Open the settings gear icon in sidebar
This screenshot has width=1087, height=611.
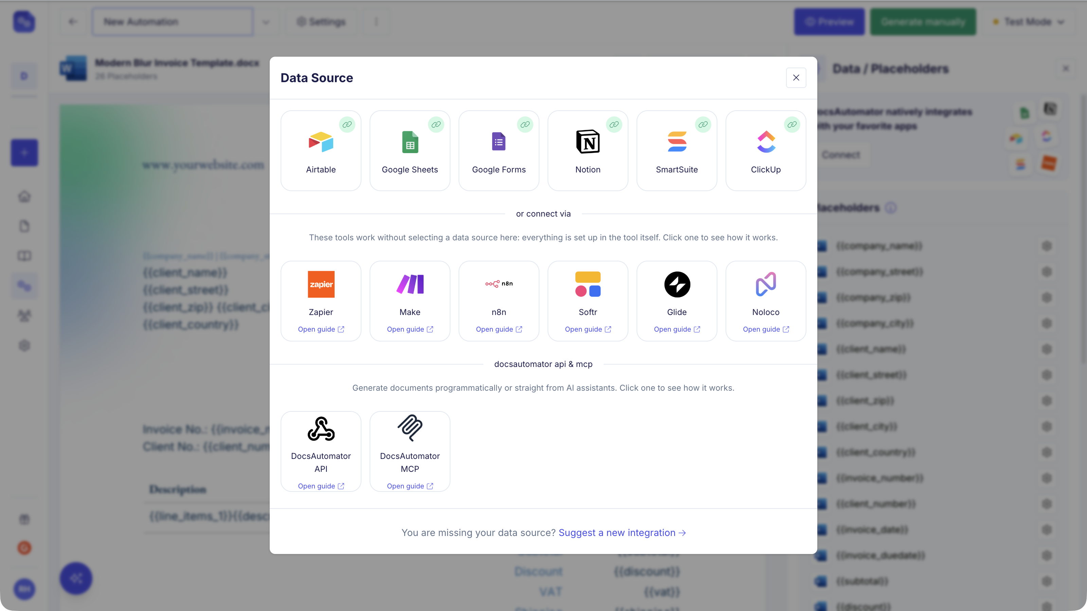pyautogui.click(x=24, y=346)
